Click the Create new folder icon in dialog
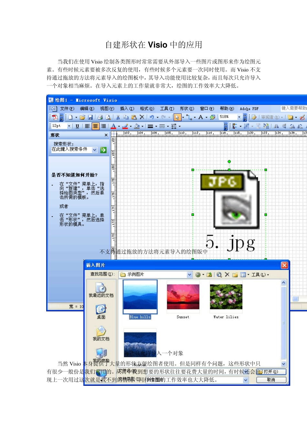The height and width of the screenshot is (435, 307). click(x=235, y=275)
